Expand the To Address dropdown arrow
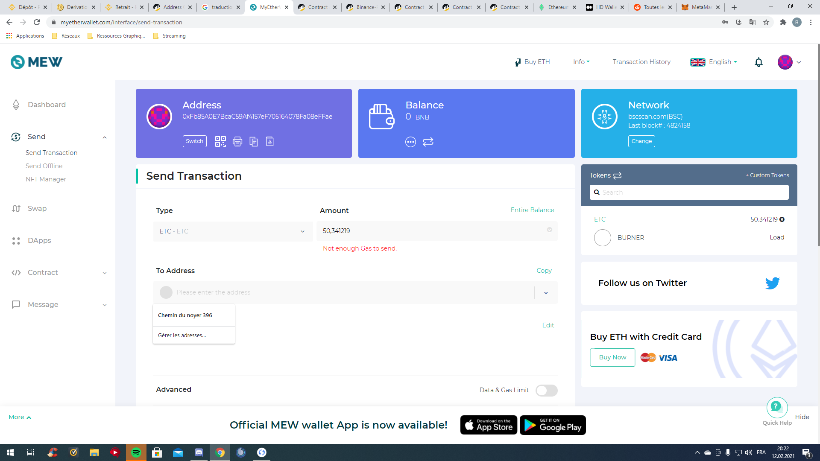 coord(546,293)
